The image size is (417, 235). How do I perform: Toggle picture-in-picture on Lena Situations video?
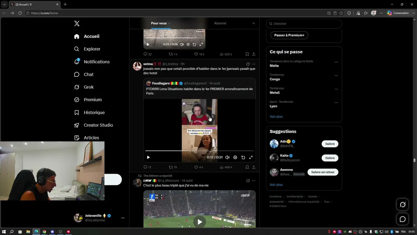click(243, 157)
